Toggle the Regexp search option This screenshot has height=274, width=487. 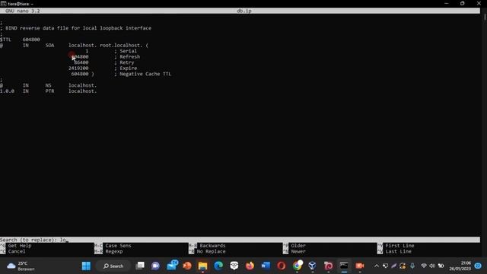coord(109,251)
